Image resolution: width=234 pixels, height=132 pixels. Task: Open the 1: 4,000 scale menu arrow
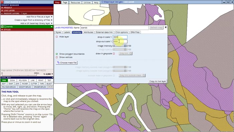click(x=52, y=74)
